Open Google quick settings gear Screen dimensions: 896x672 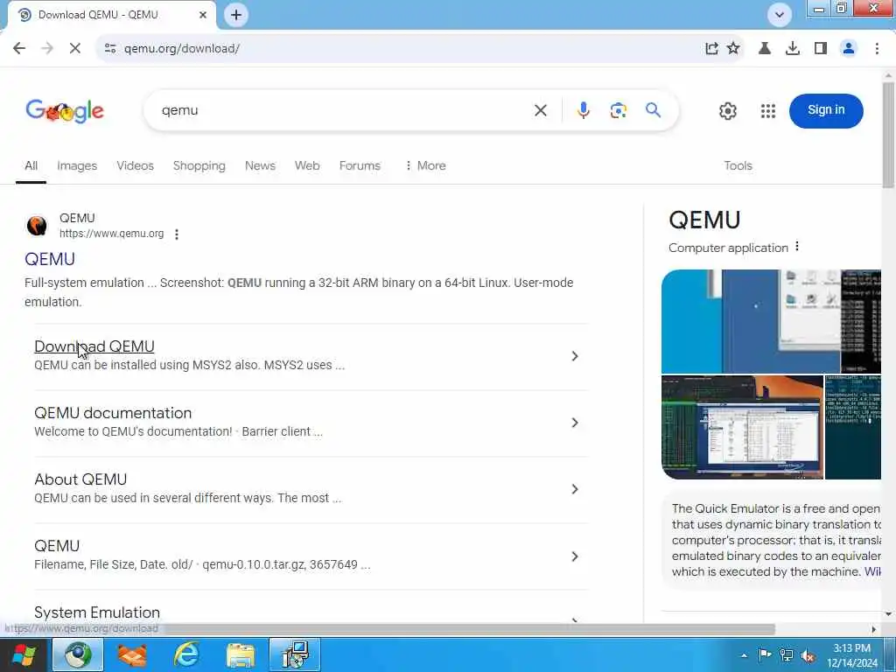tap(727, 111)
